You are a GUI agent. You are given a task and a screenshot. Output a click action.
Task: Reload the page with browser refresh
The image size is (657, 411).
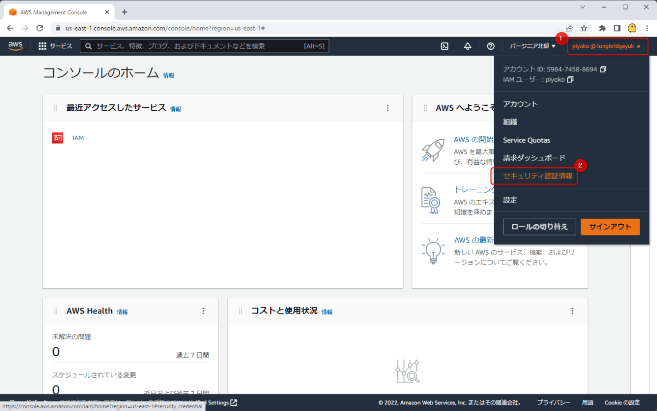click(40, 28)
